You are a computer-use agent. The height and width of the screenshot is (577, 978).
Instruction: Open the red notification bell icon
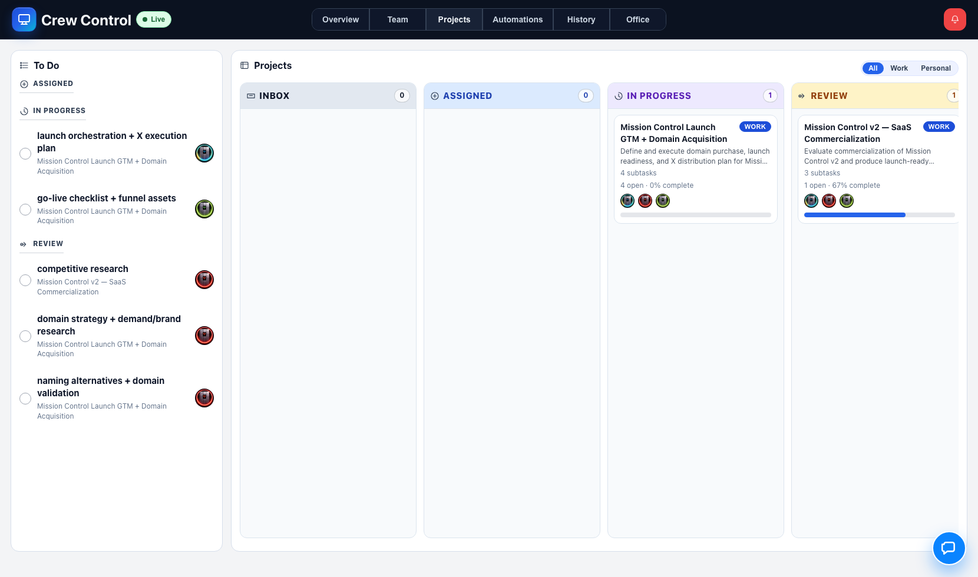954,19
